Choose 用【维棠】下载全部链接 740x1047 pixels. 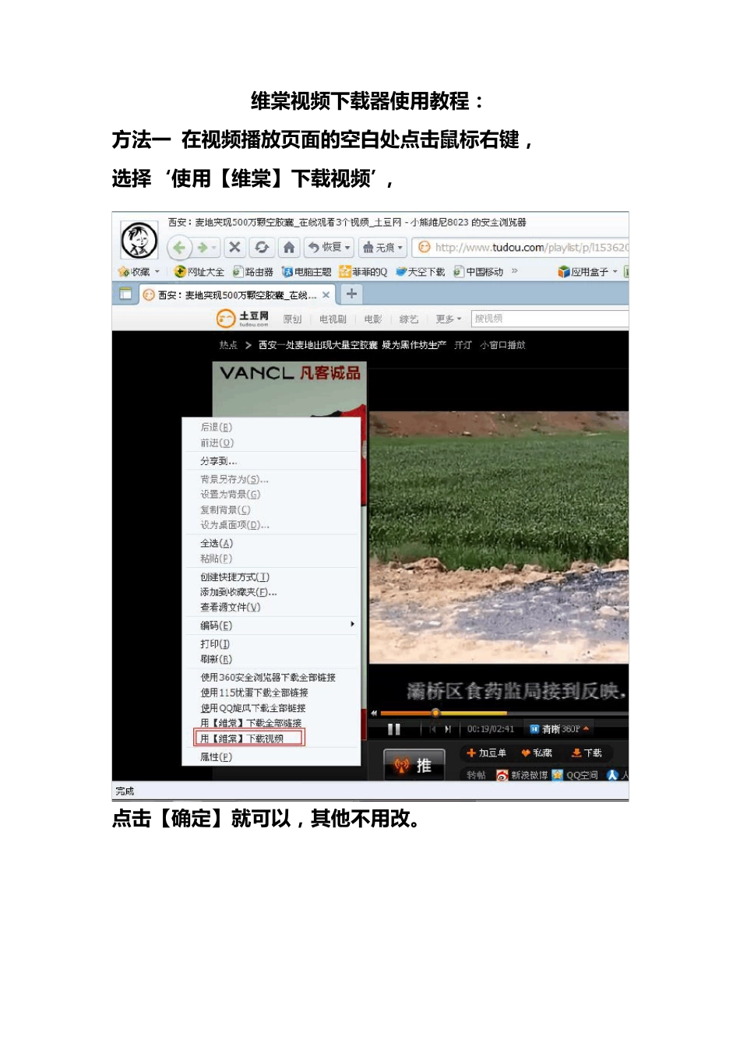click(271, 723)
